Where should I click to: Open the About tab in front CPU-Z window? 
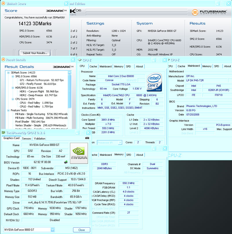pos(139,66)
